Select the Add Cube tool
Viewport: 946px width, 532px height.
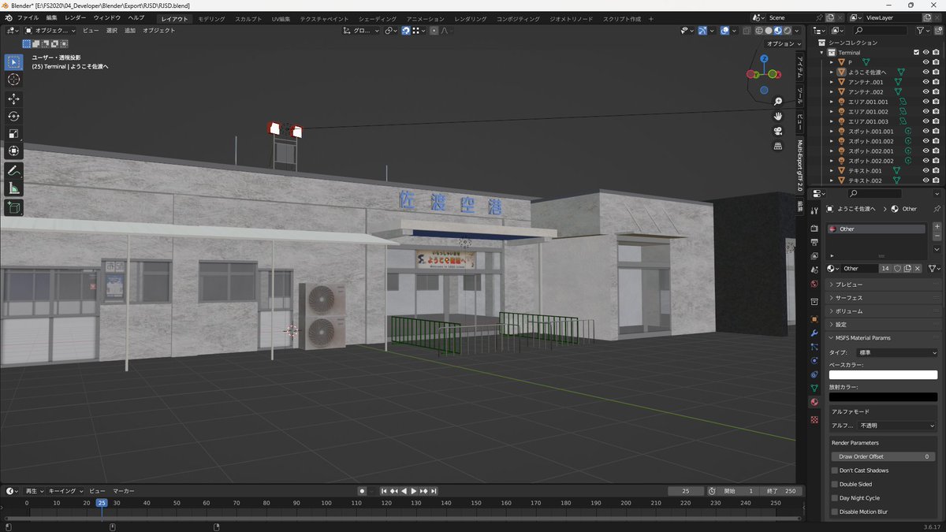pos(13,208)
